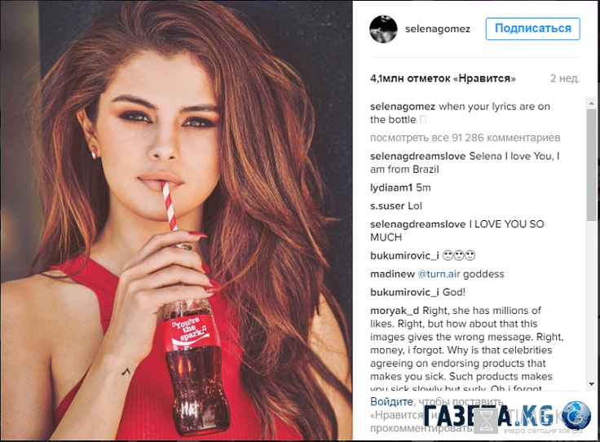Click the 2 нед. post timestamp
The width and height of the screenshot is (600, 442).
(565, 78)
